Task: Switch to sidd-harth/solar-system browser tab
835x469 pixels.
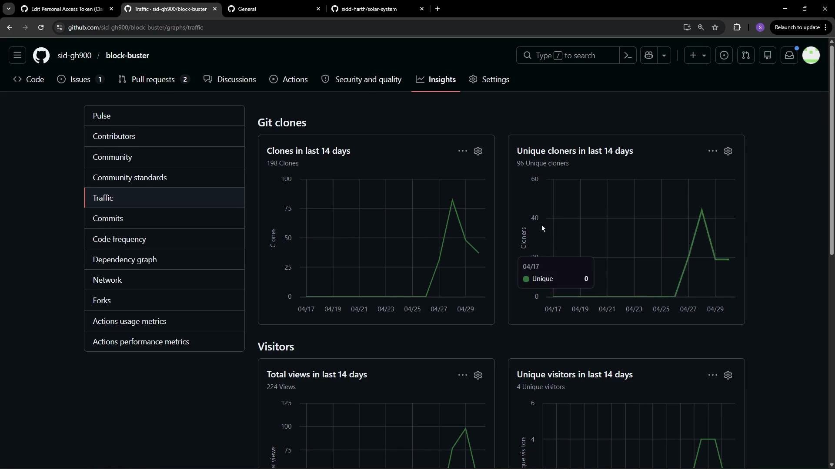Action: pos(377,9)
